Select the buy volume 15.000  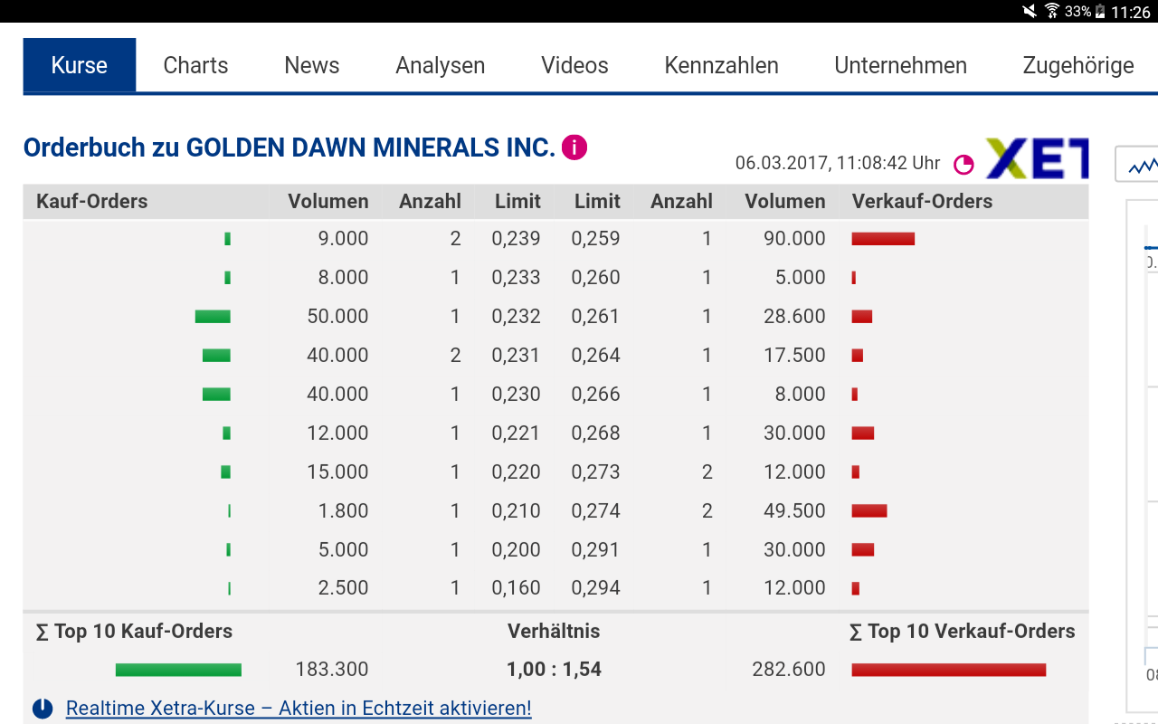click(x=337, y=472)
